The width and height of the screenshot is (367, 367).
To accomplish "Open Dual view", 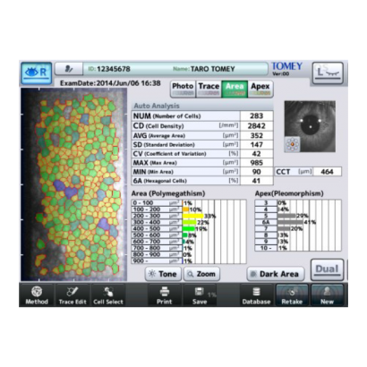I will pyautogui.click(x=327, y=269).
